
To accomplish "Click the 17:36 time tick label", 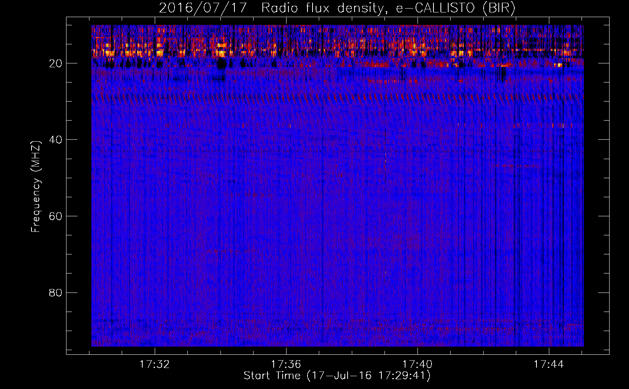I will click(x=286, y=364).
